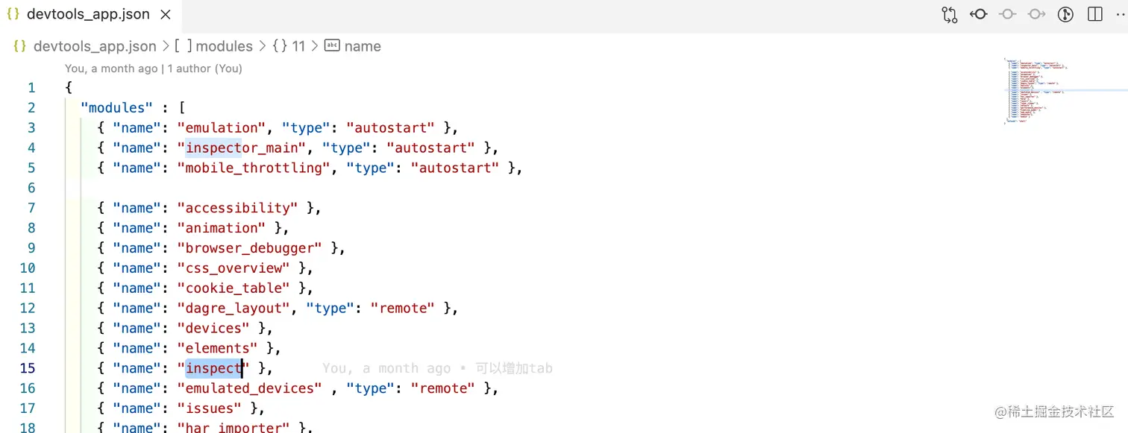Click line number 7 in gutter

(31, 208)
